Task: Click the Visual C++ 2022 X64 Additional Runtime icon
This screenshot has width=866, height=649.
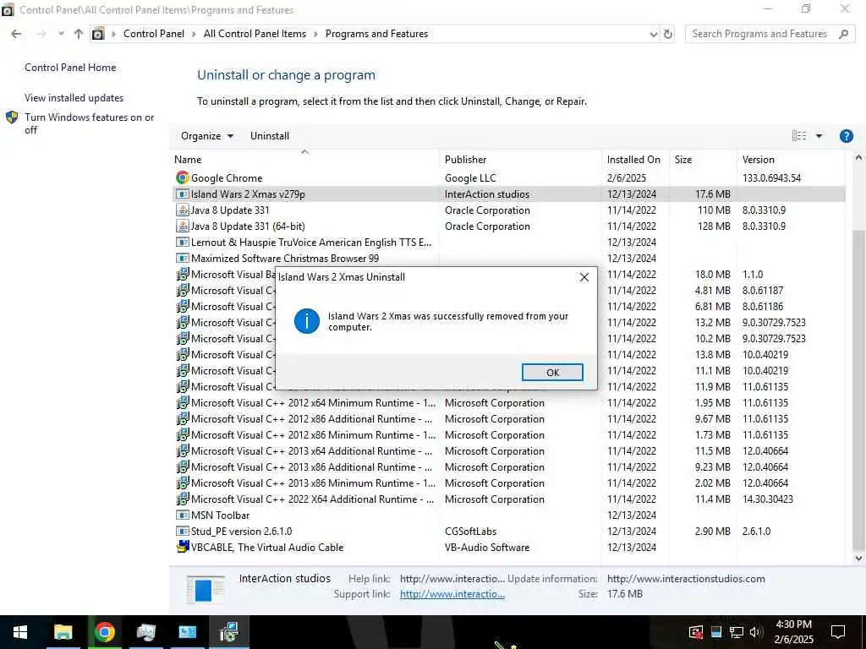Action: 183,499
